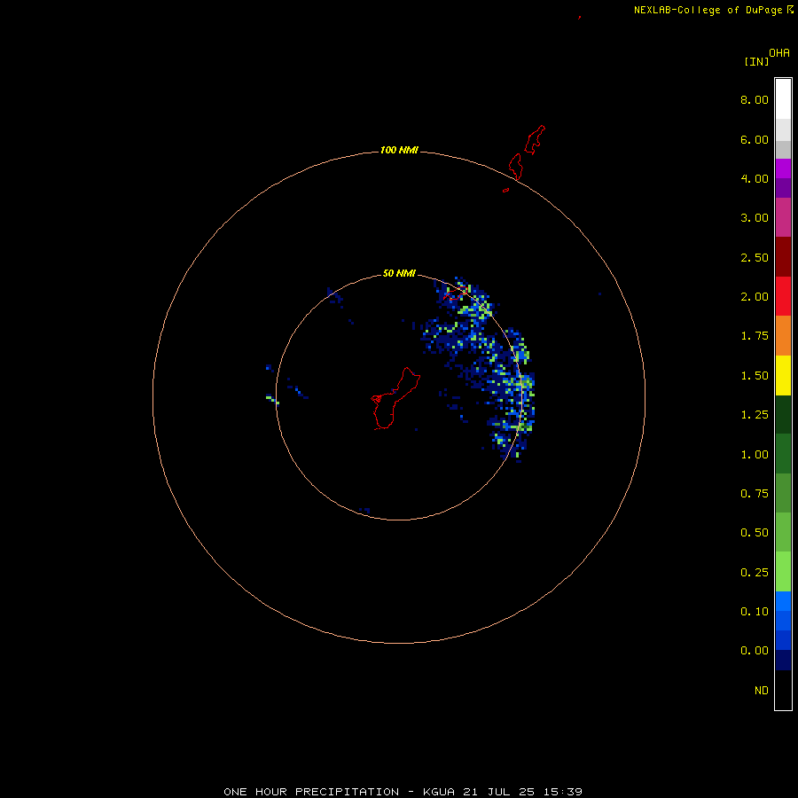The height and width of the screenshot is (798, 798).
Task: Pick the dark red legend swatch
Action: click(x=783, y=257)
